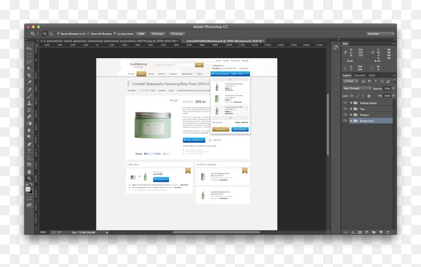Create a new layer

coord(381,232)
